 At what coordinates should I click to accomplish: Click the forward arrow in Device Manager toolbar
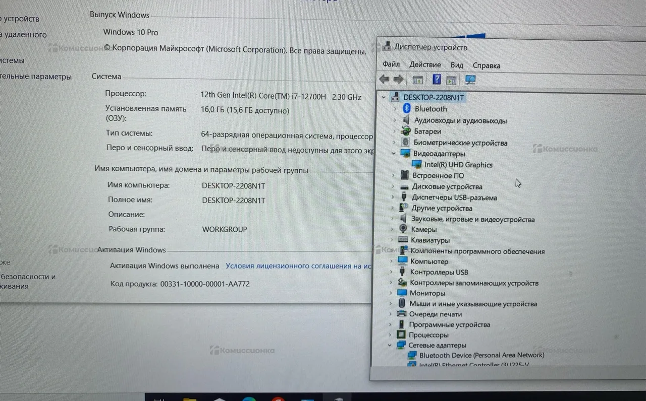(x=398, y=80)
